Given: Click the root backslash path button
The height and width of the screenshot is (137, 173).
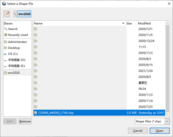Looking at the screenshot, I should (15, 14).
